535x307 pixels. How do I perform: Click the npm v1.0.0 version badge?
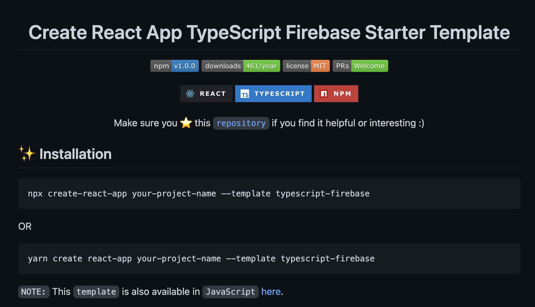(175, 66)
